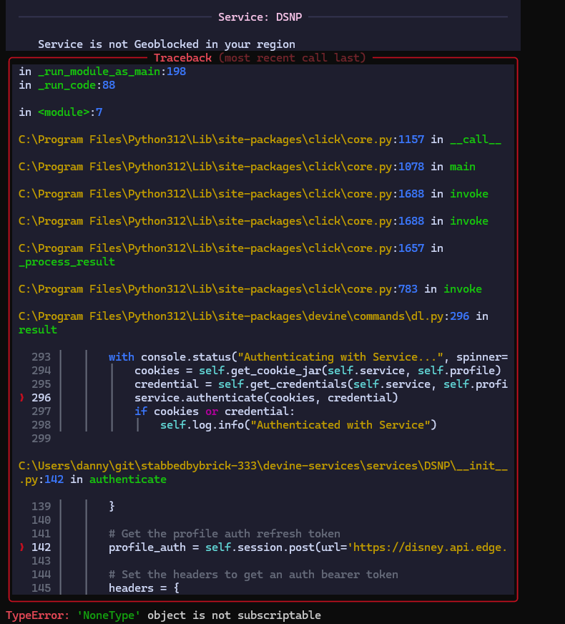565x624 pixels.
Task: Click the '_run_code:88' line
Action: (x=67, y=85)
